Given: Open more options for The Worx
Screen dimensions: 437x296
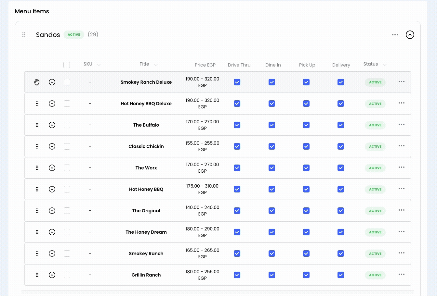Looking at the screenshot, I should 402,167.
